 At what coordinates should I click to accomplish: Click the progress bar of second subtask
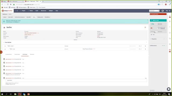tap(132, 49)
